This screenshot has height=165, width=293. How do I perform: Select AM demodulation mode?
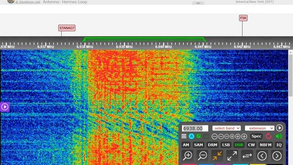click(186, 145)
